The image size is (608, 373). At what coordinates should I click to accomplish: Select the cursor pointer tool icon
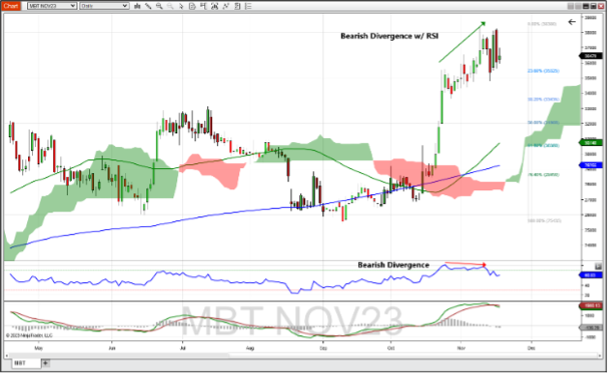(x=181, y=6)
